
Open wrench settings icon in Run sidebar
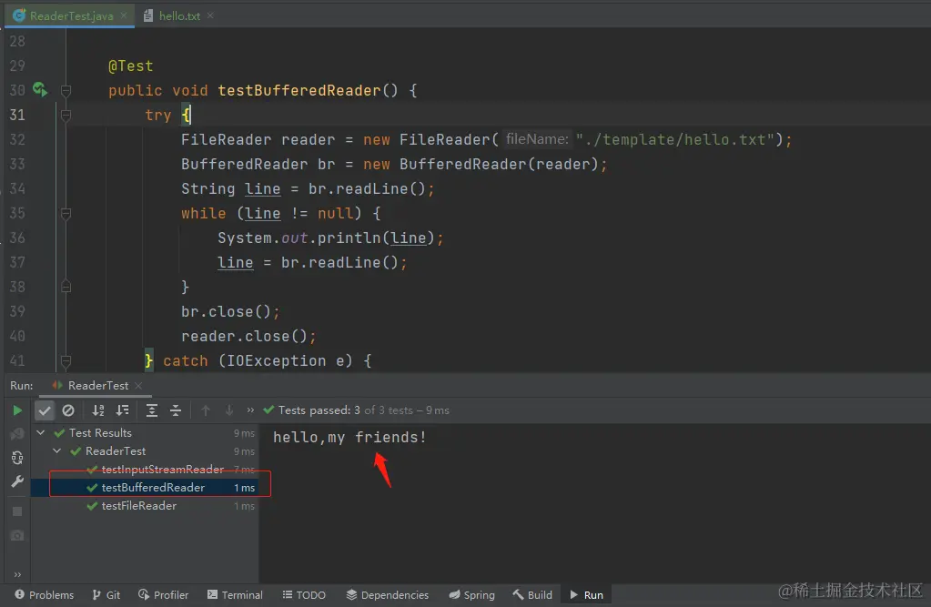click(x=17, y=481)
